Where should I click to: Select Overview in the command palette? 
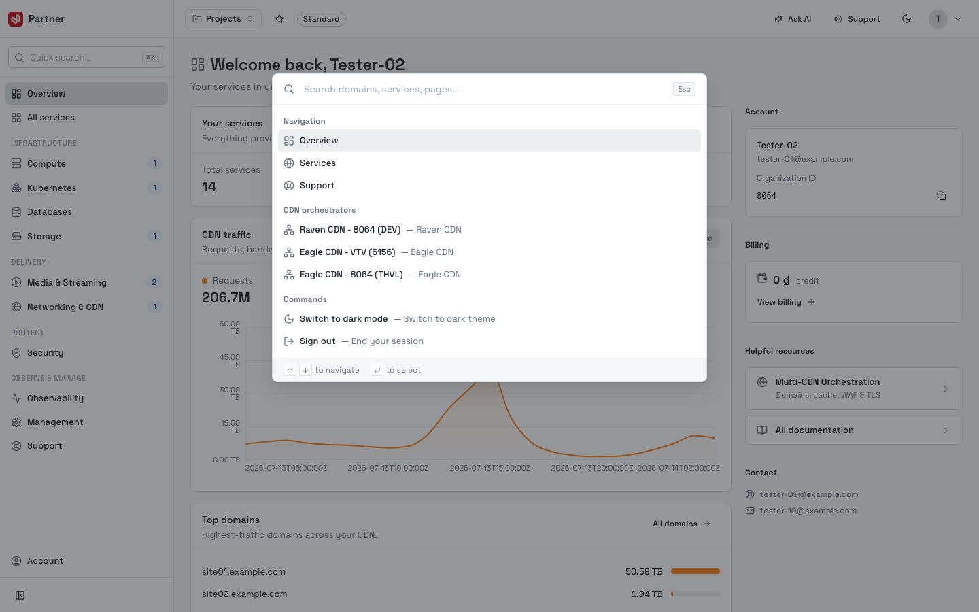pyautogui.click(x=489, y=141)
